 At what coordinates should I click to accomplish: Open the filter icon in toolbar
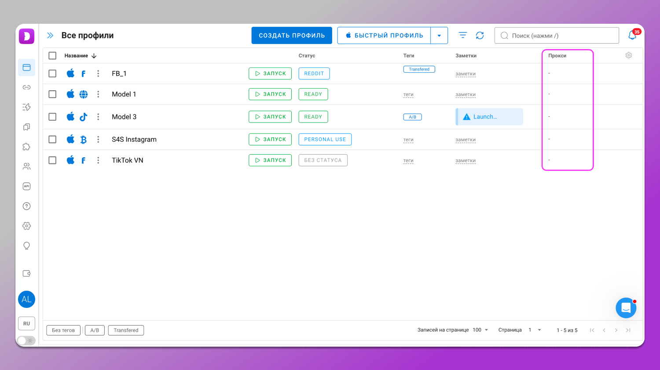click(462, 36)
